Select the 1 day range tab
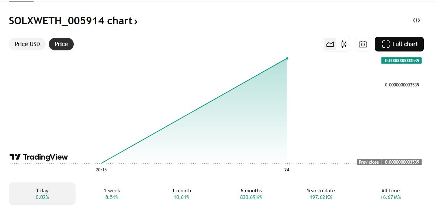Viewport: 436px width, 214px height. pyautogui.click(x=42, y=194)
